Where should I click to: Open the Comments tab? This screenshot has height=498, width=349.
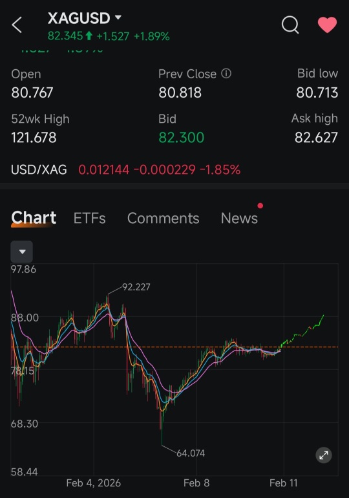[163, 218]
